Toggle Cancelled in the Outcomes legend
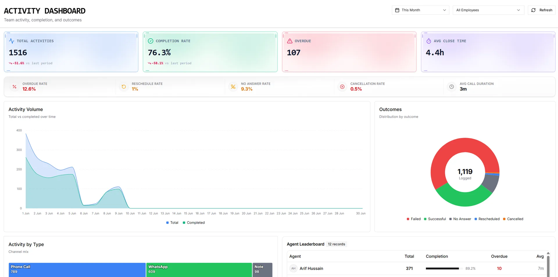558x277 pixels. point(513,219)
